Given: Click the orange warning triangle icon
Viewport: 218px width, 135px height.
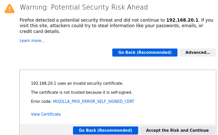Looking at the screenshot, I should click(x=10, y=9).
